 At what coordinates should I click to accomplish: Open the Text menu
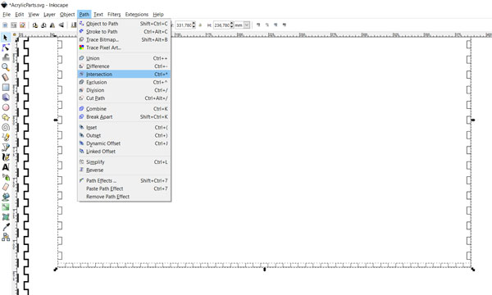[98, 15]
